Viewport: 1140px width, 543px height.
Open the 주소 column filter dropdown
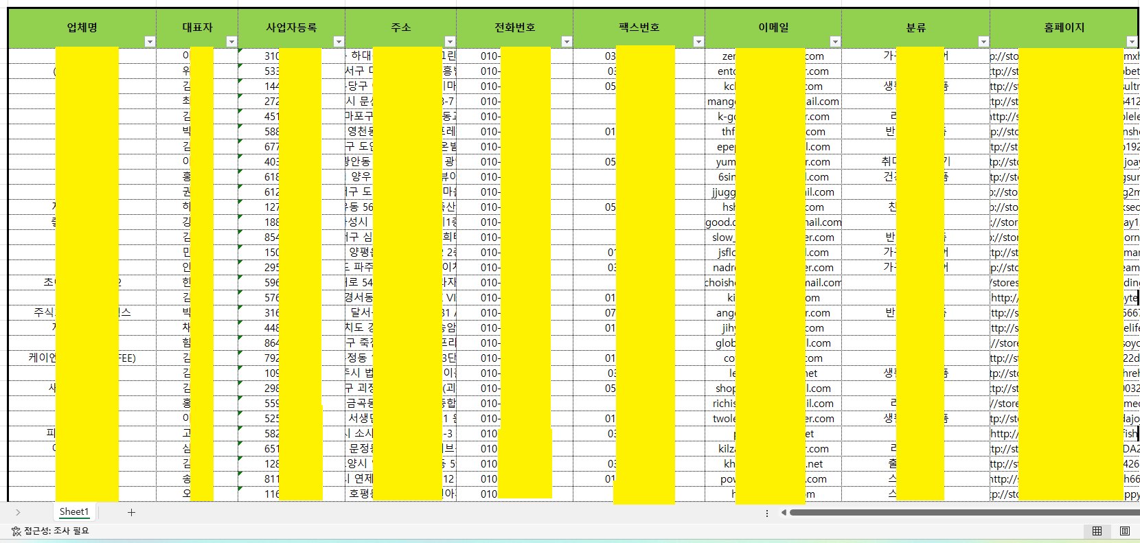click(450, 42)
